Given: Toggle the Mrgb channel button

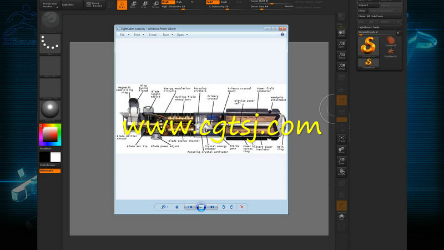Looking at the screenshot, I should pos(168,2).
